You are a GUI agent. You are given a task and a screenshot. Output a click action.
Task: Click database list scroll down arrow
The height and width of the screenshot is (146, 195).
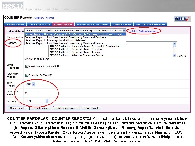(x=175, y=55)
